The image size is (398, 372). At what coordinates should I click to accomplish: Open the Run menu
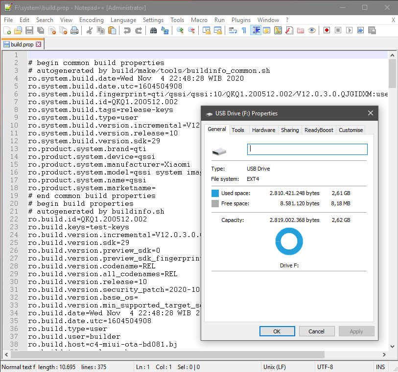pos(219,20)
